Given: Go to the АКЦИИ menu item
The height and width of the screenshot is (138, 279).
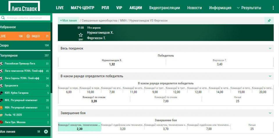Looking at the screenshot, I should click(136, 8).
